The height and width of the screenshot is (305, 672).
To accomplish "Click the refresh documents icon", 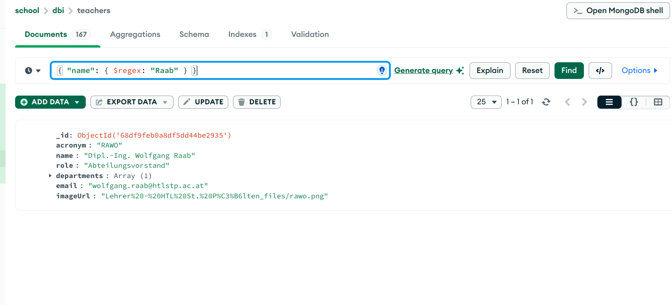I will [x=546, y=102].
